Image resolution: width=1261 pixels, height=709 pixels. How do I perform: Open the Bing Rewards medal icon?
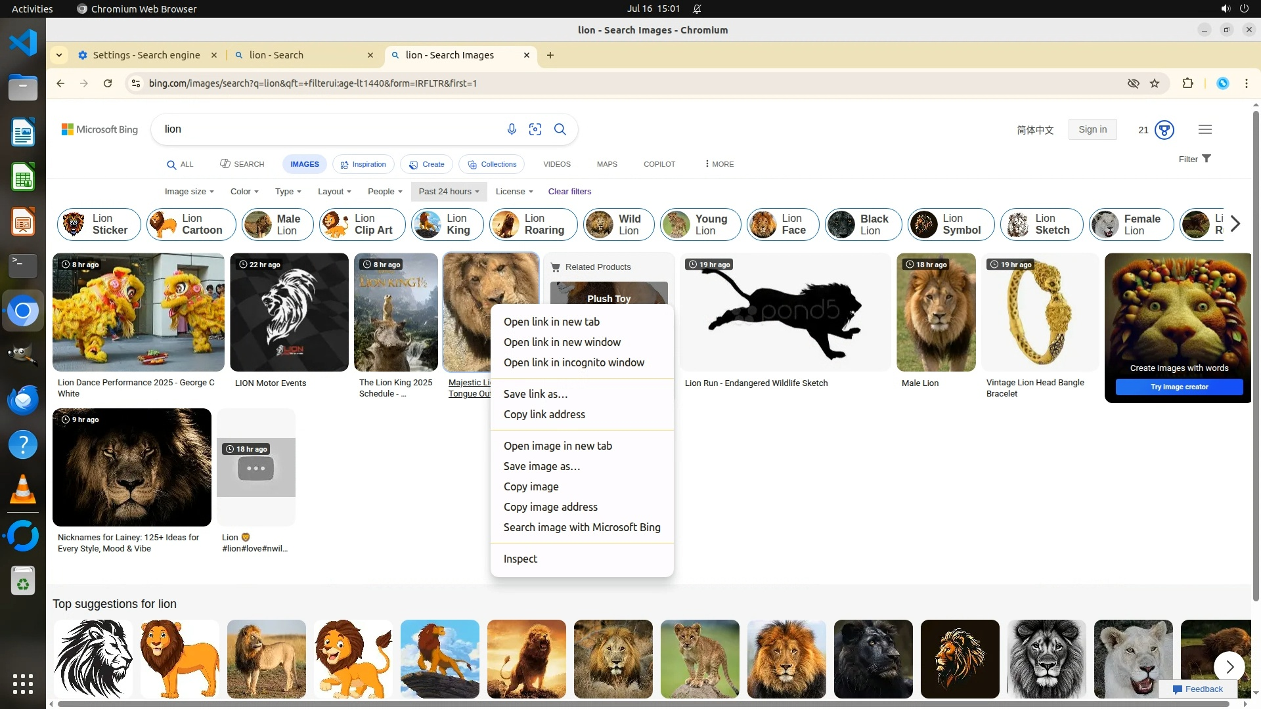click(x=1164, y=130)
